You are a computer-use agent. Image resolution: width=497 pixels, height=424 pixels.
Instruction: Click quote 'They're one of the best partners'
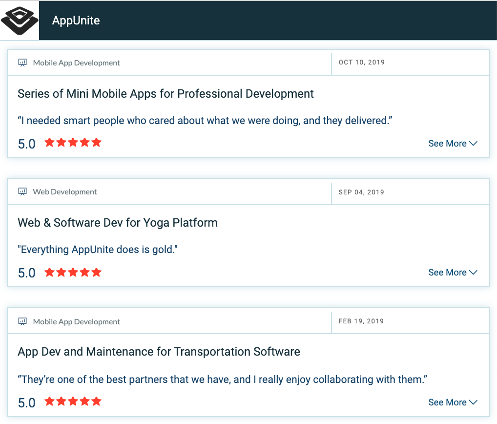tap(223, 379)
